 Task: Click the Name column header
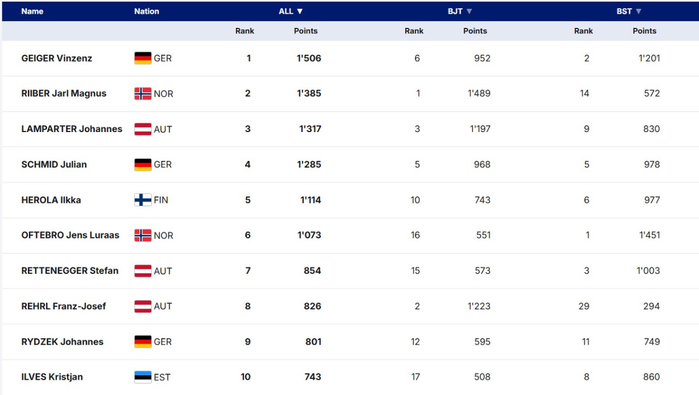[x=32, y=11]
